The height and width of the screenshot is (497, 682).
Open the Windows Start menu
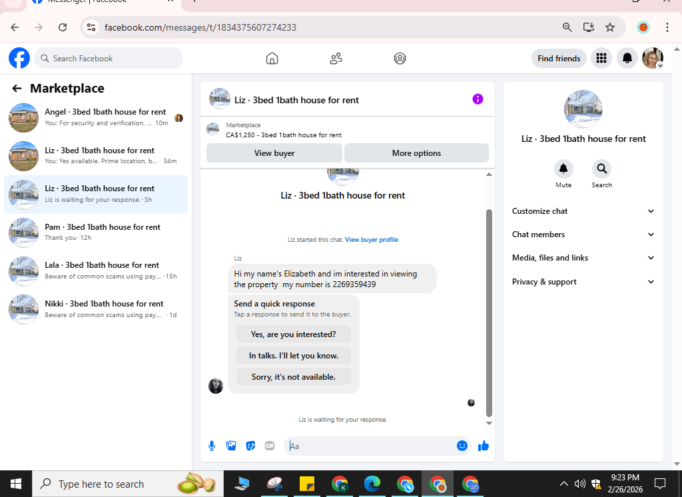(x=16, y=484)
